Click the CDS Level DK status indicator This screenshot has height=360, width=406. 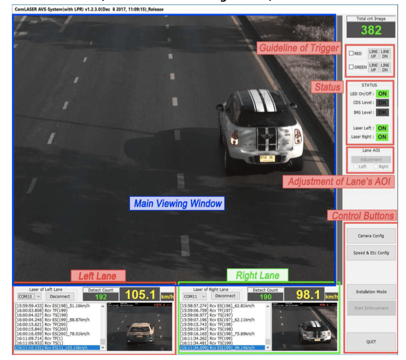[382, 103]
